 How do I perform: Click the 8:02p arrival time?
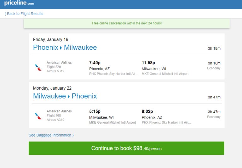147,111
